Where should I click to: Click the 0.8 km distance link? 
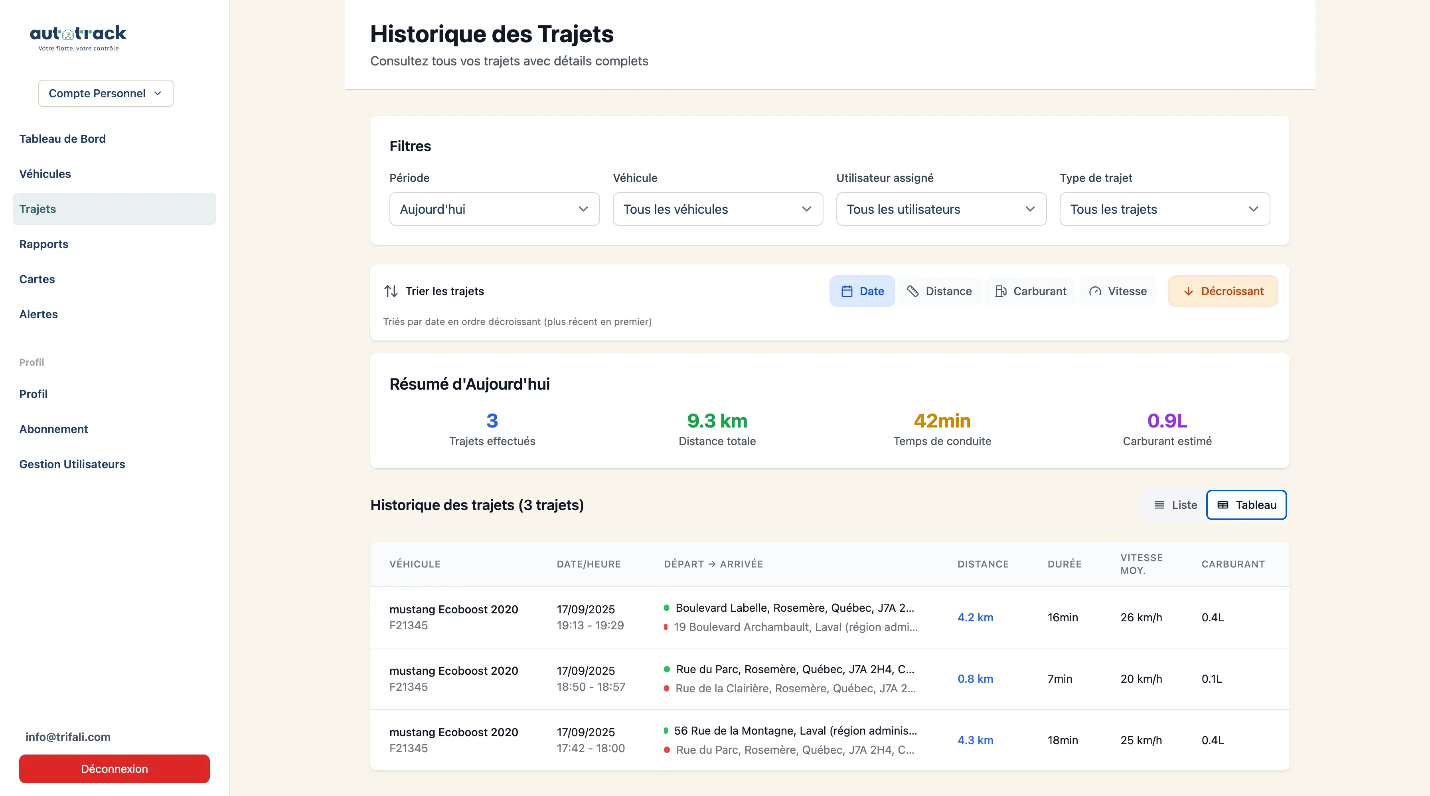(x=976, y=679)
